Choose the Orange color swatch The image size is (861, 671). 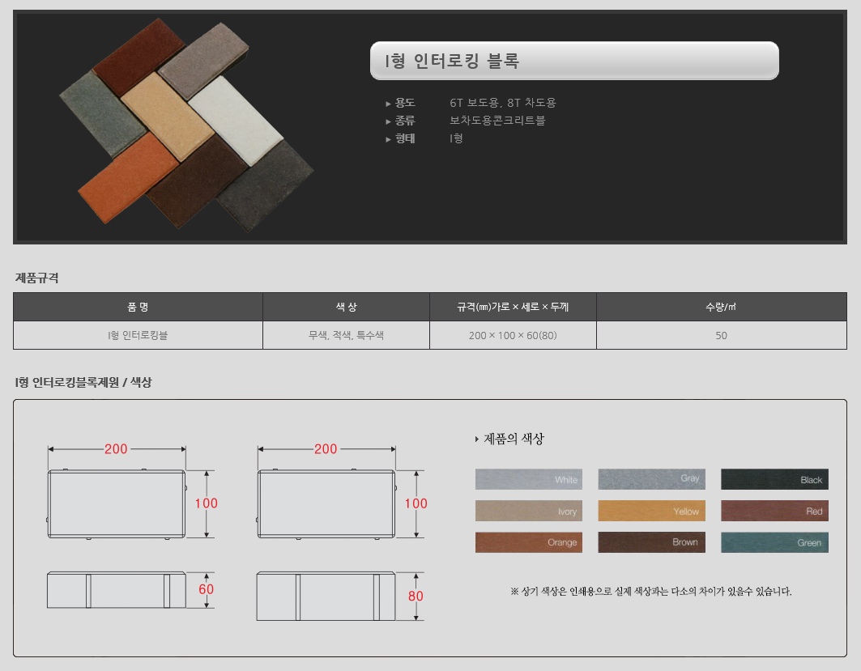(x=528, y=542)
